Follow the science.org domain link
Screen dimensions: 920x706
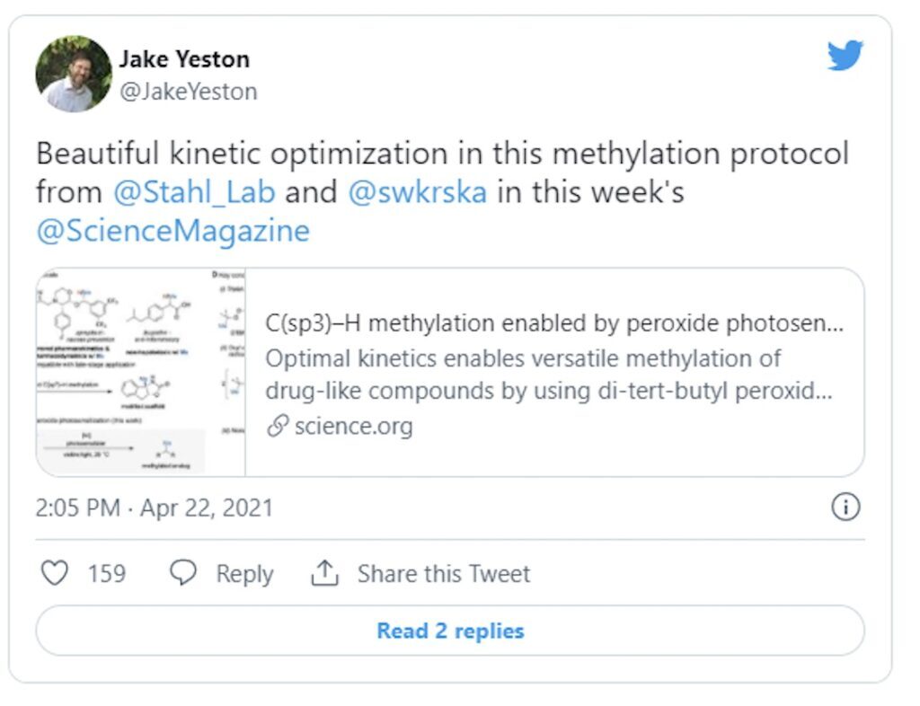click(353, 426)
